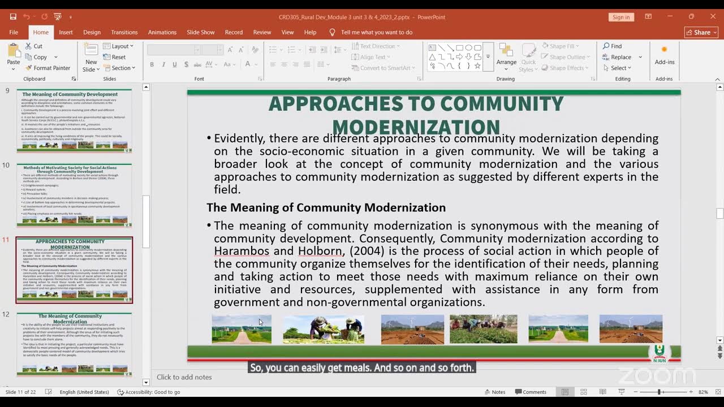Open the Select dropdown in Editing

(x=617, y=68)
